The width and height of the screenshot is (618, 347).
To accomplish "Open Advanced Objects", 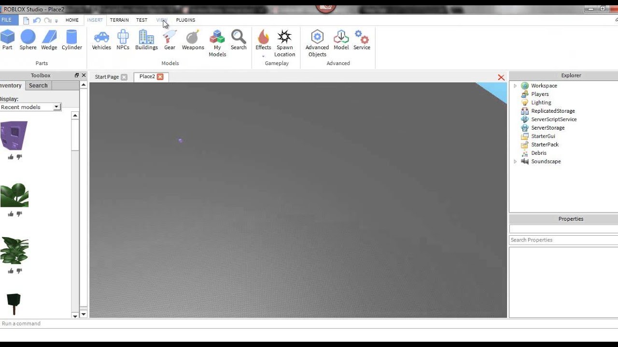I will (x=317, y=43).
